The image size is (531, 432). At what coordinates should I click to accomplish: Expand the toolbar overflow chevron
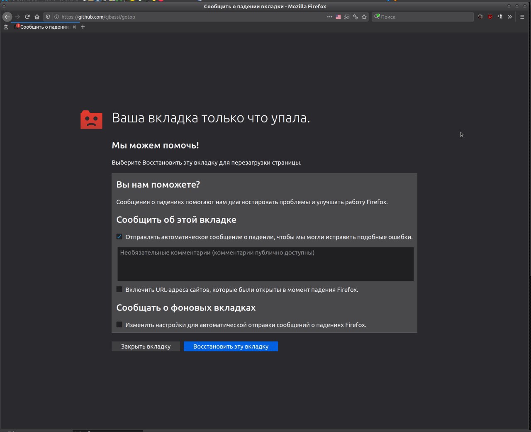[x=510, y=17]
